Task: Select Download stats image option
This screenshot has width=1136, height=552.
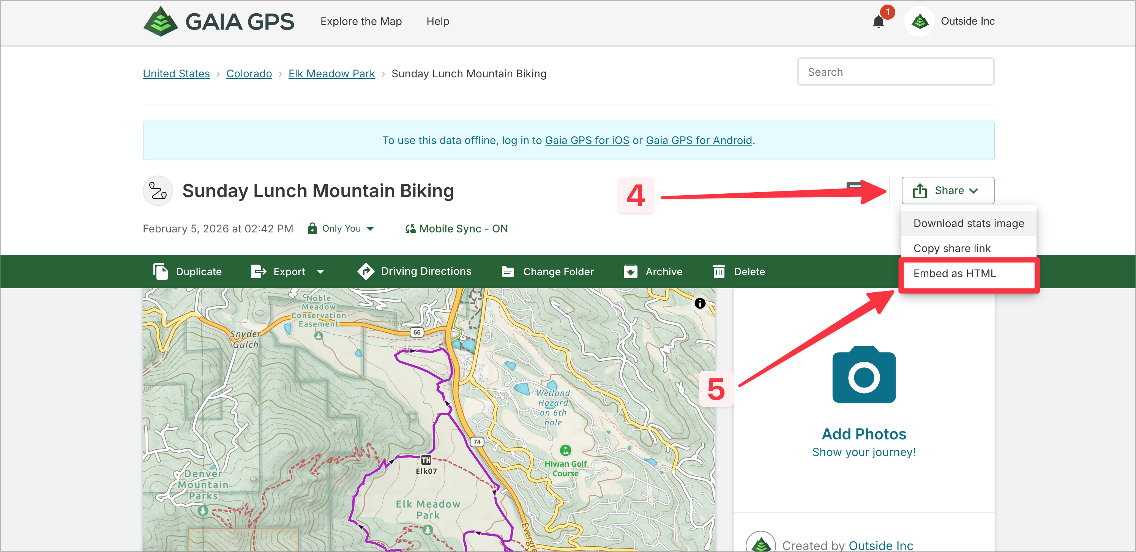Action: 969,224
